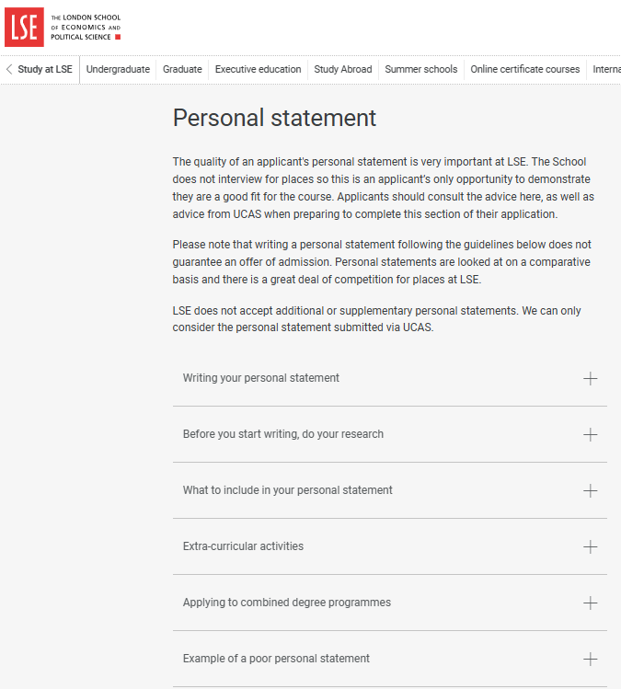Click the LSE logo
The width and height of the screenshot is (621, 689).
tap(24, 27)
